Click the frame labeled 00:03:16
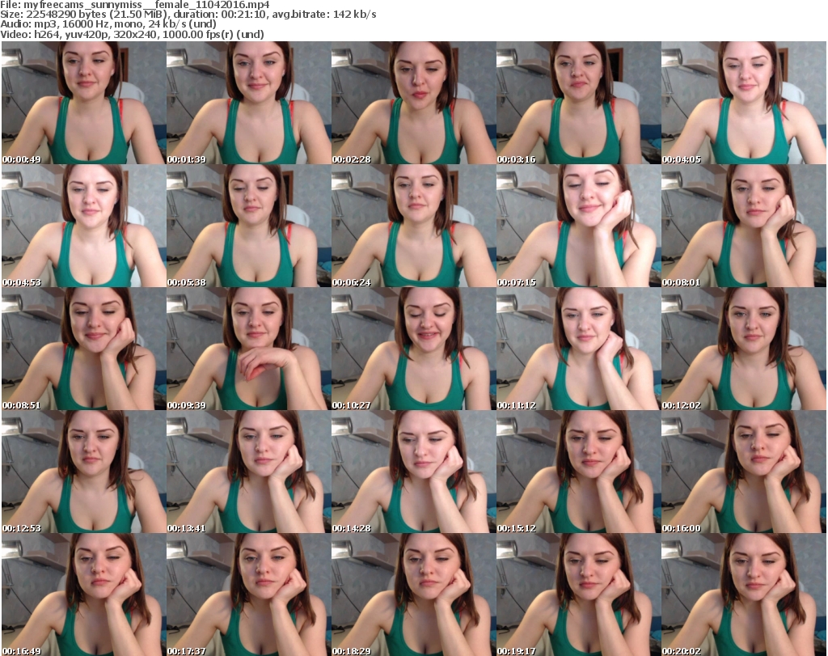 tap(578, 104)
